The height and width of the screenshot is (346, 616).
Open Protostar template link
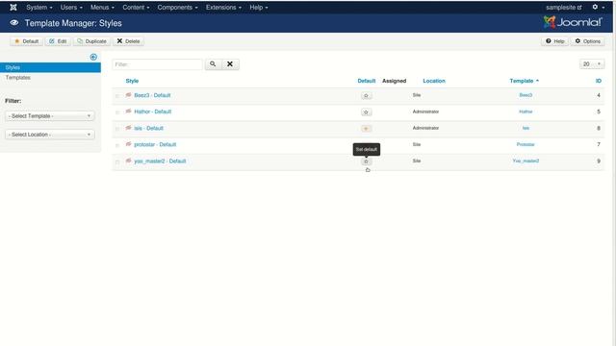[x=526, y=145]
